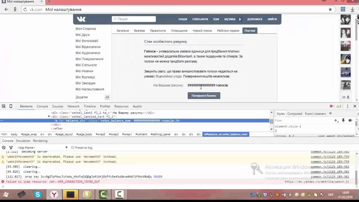The image size is (359, 202).
Task: Bookmark page with star icon
Action: pyautogui.click(x=330, y=9)
